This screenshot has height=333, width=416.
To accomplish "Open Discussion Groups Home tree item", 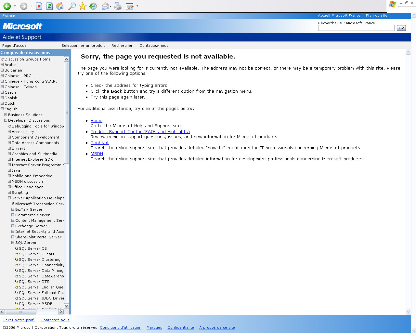I will (x=27, y=59).
